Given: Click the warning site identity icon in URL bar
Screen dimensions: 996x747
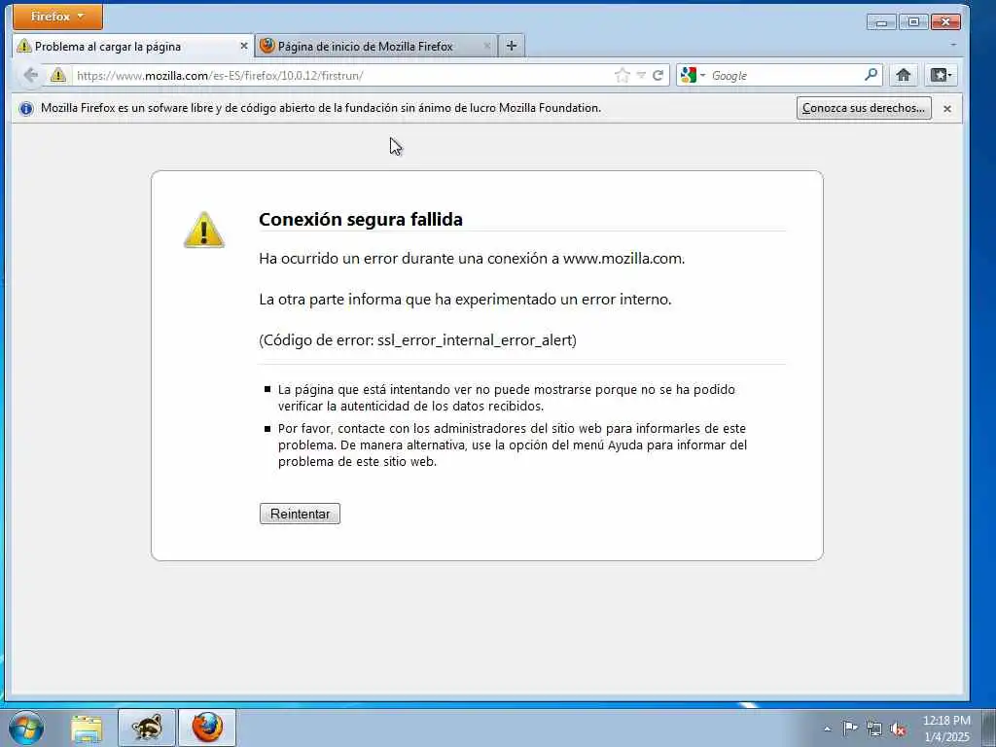Looking at the screenshot, I should pos(58,76).
